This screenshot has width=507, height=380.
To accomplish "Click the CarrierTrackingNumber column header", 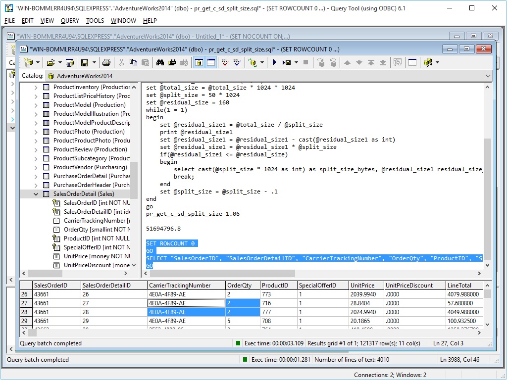I will coord(186,285).
